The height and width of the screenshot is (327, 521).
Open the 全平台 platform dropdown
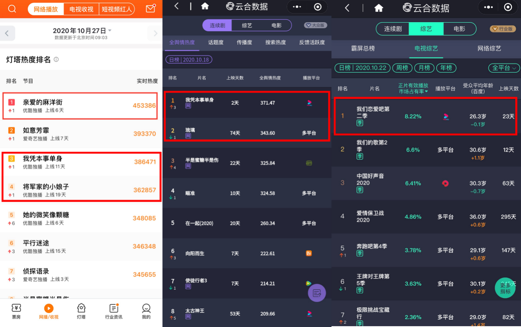pyautogui.click(x=504, y=68)
